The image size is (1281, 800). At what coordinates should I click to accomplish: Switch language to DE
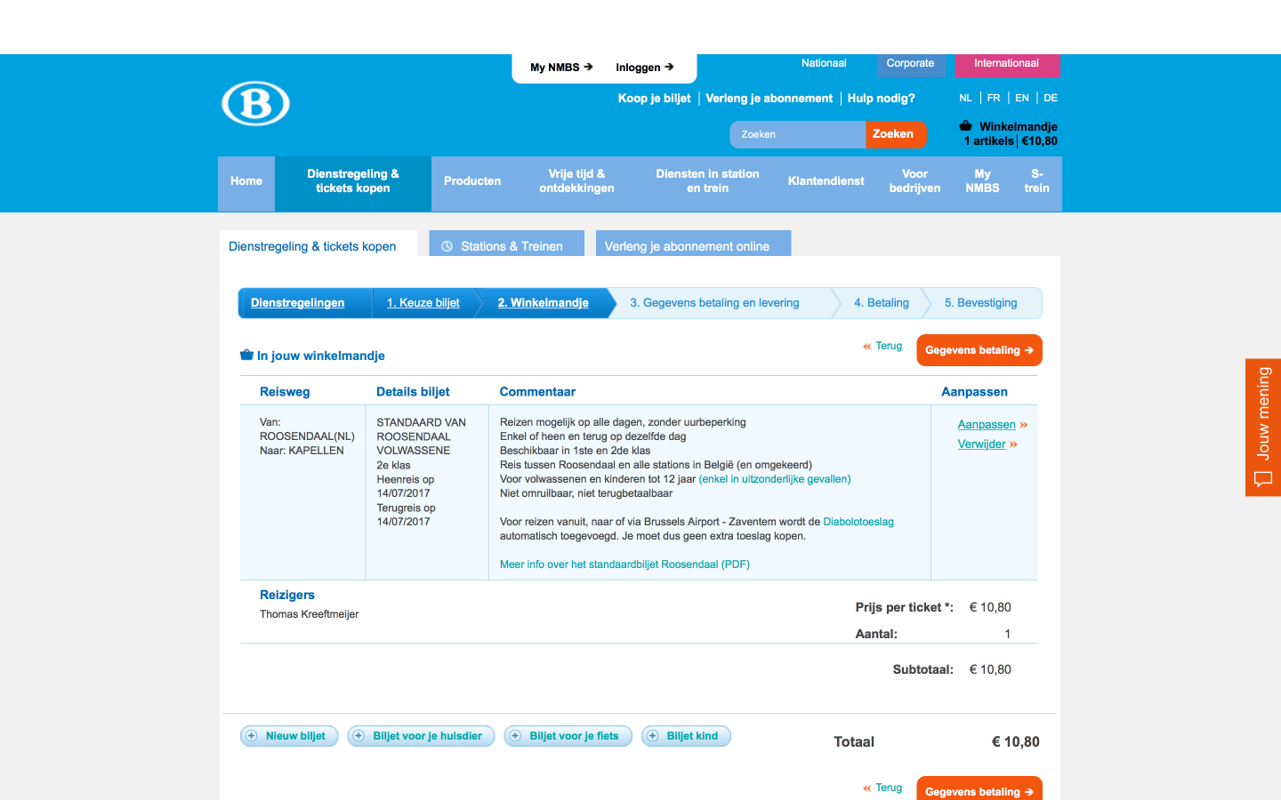click(x=1051, y=98)
